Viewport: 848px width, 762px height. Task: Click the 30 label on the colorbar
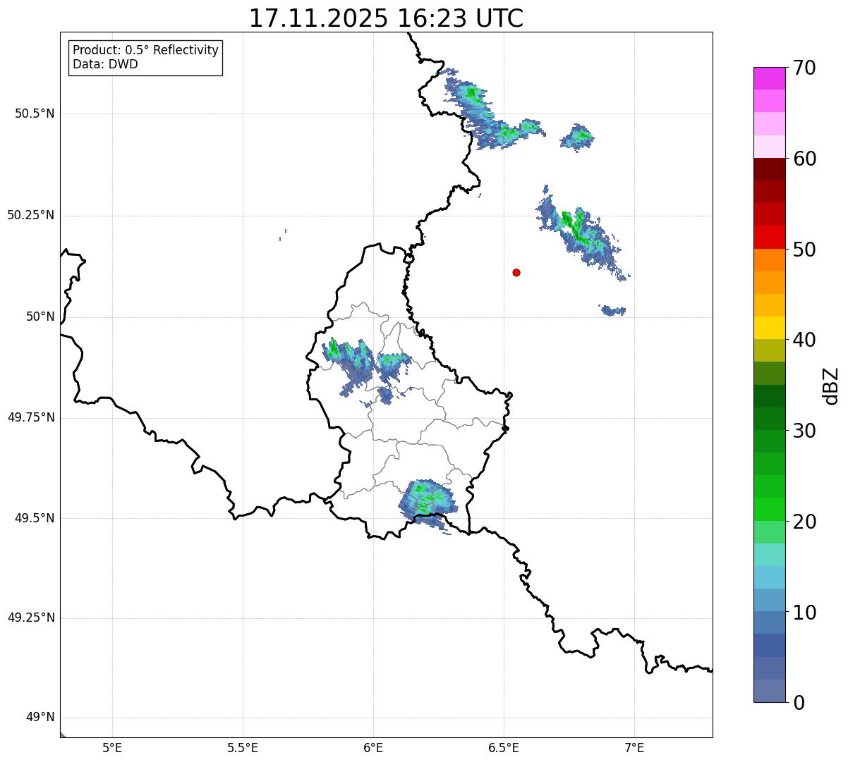(804, 431)
